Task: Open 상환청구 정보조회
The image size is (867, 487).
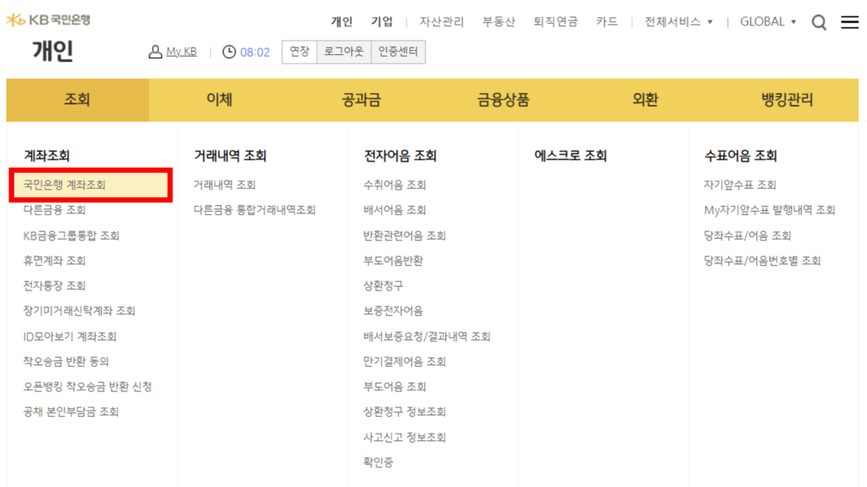Action: coord(404,411)
